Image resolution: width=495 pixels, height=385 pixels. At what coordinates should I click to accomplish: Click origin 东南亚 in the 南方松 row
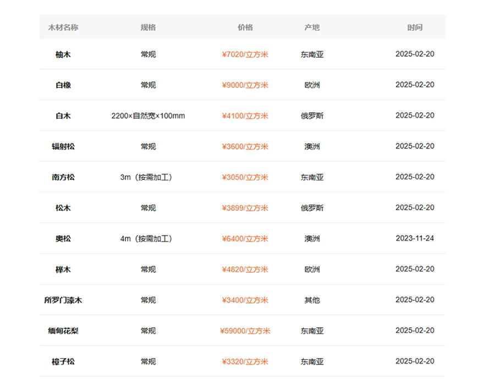312,177
